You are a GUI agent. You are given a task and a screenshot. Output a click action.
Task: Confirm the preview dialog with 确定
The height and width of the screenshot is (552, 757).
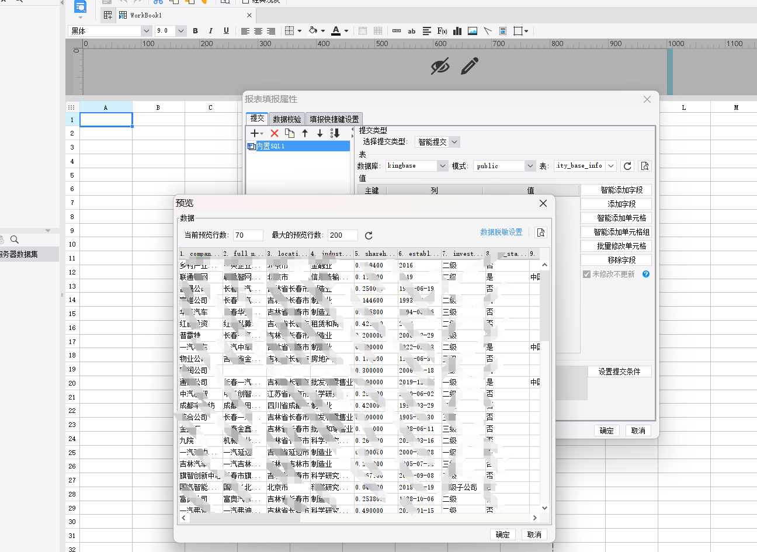503,534
